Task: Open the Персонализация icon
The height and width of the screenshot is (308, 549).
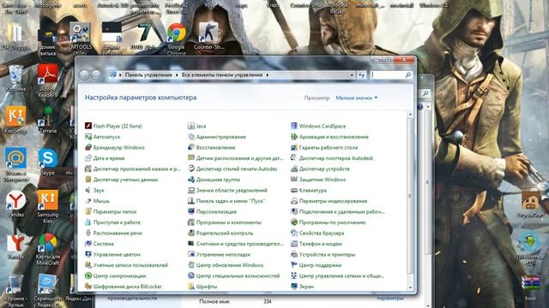Action: [x=191, y=211]
